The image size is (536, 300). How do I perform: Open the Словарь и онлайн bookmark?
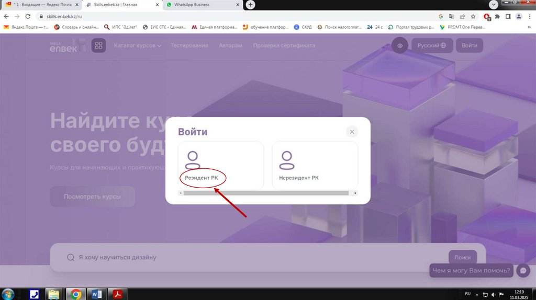tap(76, 27)
